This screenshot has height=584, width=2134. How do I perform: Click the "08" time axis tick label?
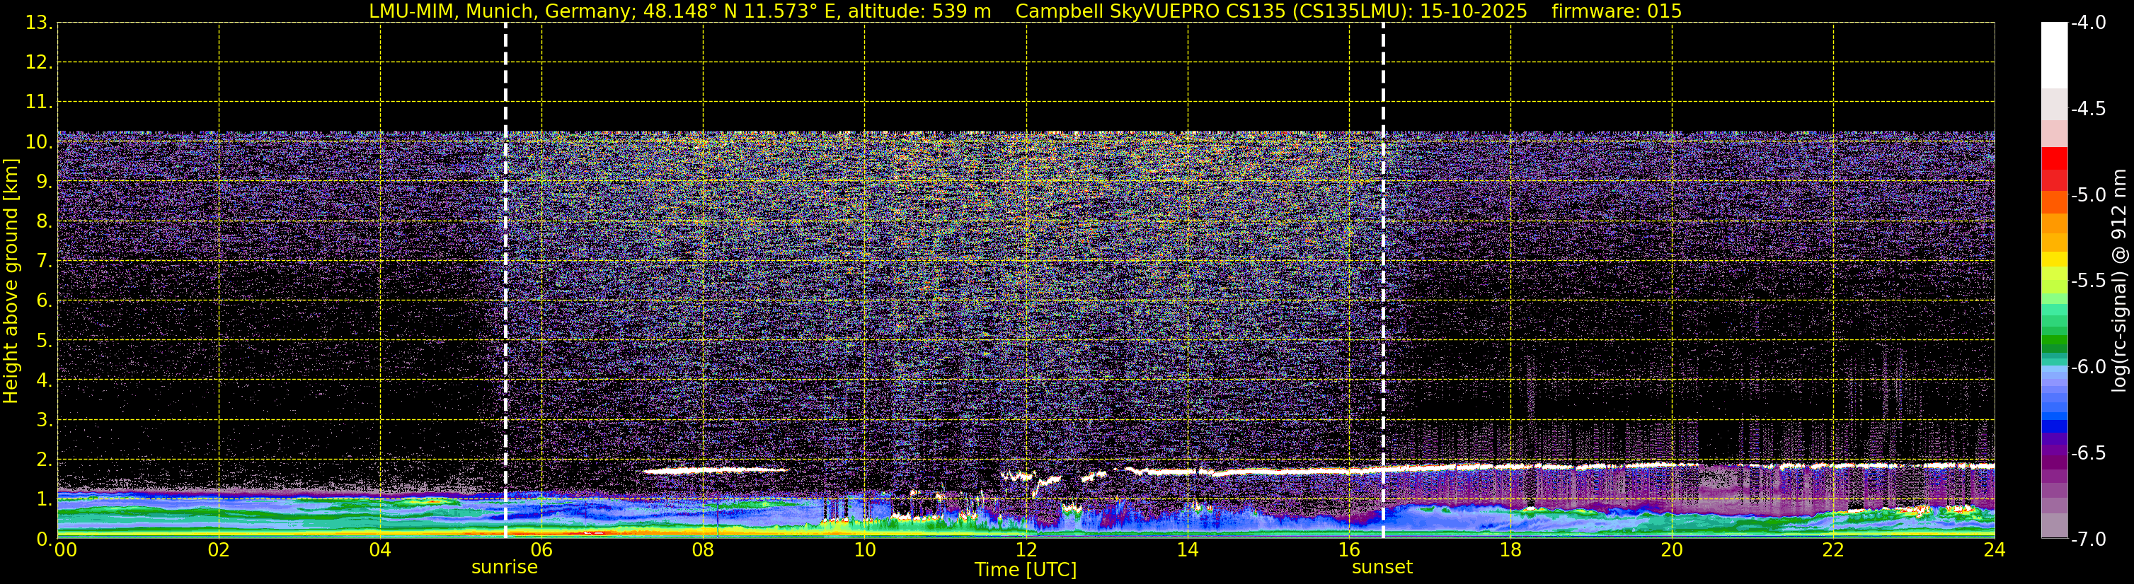pyautogui.click(x=704, y=550)
